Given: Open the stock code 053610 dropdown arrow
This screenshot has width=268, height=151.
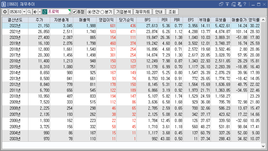Looking at the screenshot, I should pos(24,12).
